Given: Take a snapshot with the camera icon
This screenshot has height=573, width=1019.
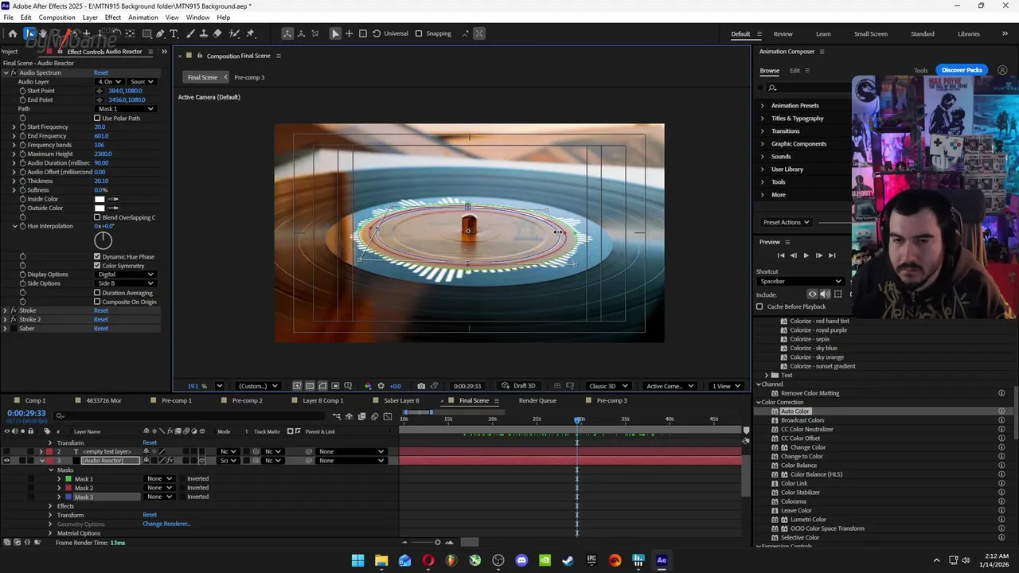Looking at the screenshot, I should click(x=421, y=386).
